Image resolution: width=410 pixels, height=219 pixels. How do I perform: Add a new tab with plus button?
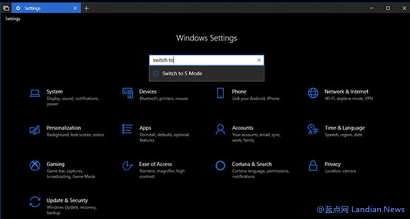point(87,8)
